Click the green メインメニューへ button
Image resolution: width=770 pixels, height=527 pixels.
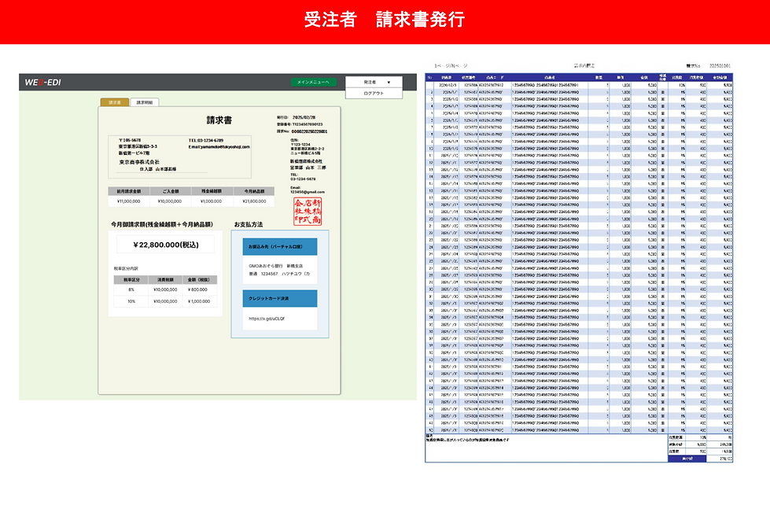click(x=313, y=82)
